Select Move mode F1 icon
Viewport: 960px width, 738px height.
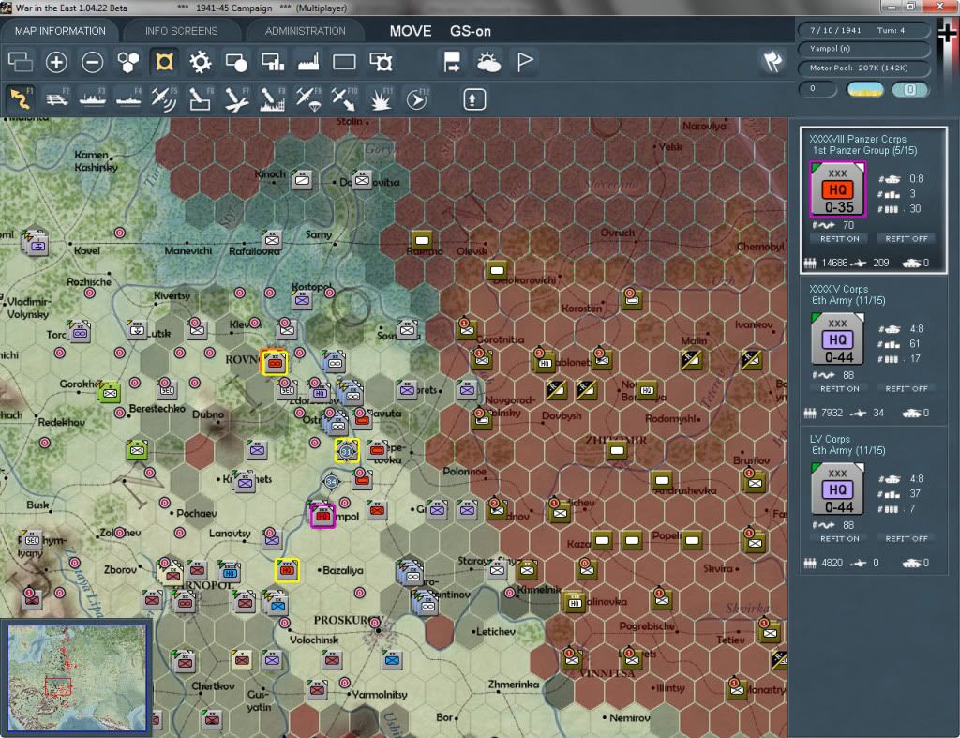click(21, 98)
